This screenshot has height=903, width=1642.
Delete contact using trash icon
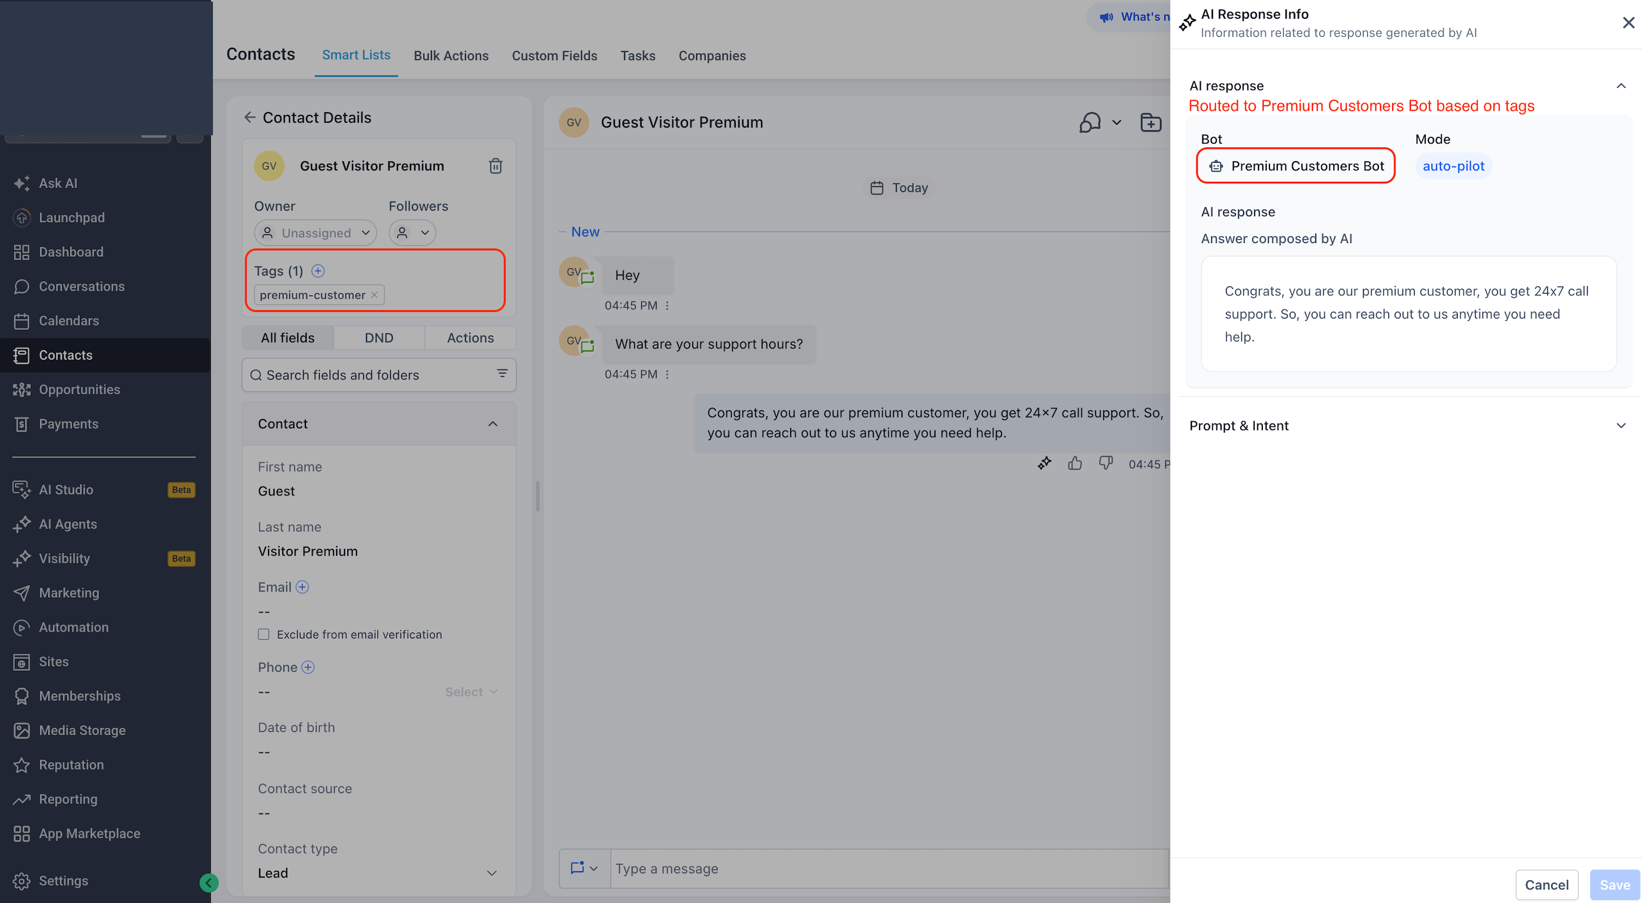pos(495,166)
